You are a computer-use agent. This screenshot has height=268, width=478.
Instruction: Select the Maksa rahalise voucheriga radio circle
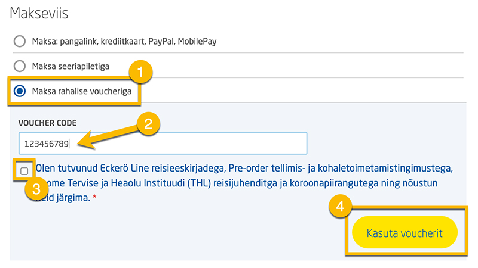(20, 91)
